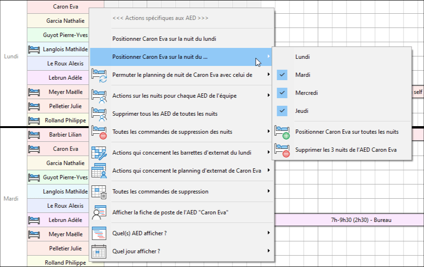The image size is (424, 267).
Task: Click the bed-swap icon beside Permuter le planning
Action: [x=99, y=75]
